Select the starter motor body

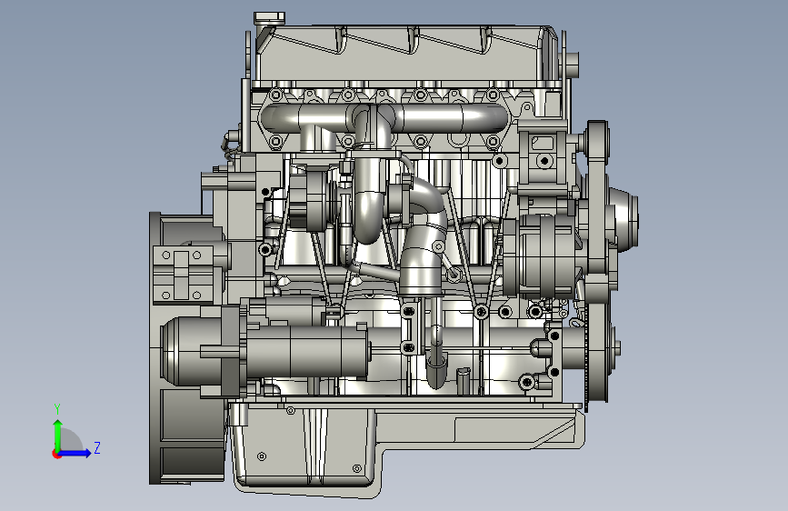[x=306, y=351]
